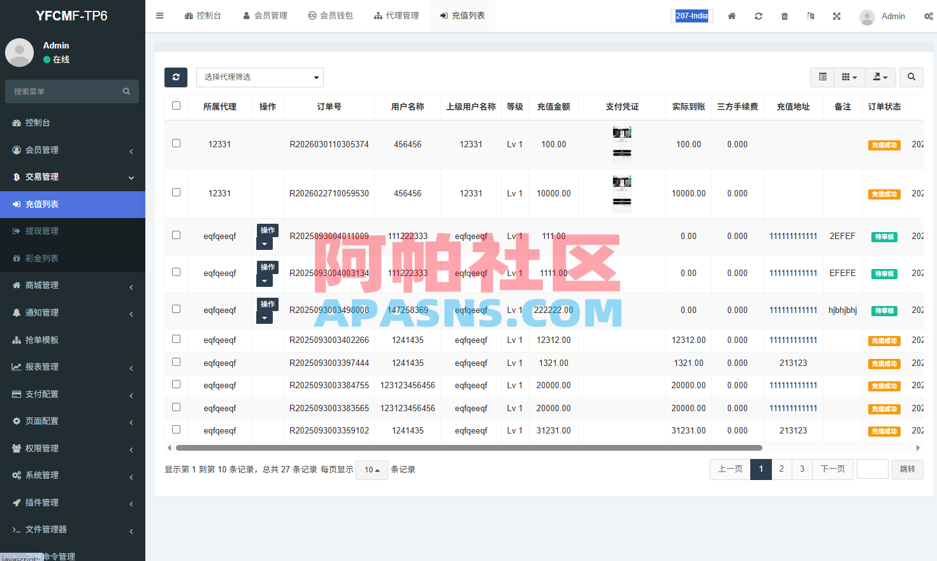937x561 pixels.
Task: Open the page size dropdown showing 10
Action: click(372, 470)
